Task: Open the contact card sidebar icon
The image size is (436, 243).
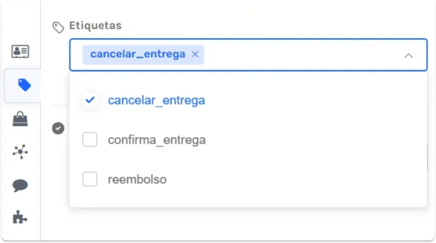Action: click(x=20, y=52)
